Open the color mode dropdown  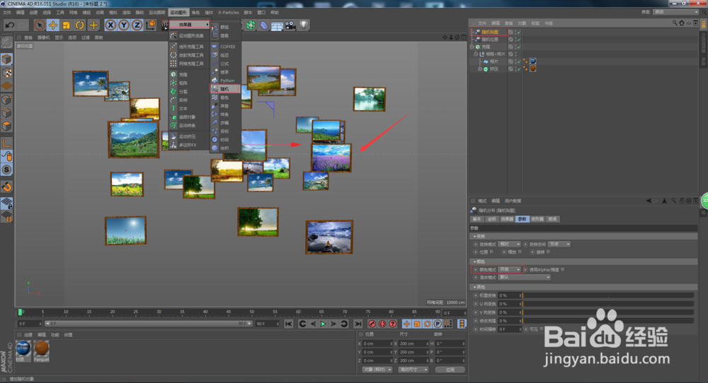tap(510, 269)
